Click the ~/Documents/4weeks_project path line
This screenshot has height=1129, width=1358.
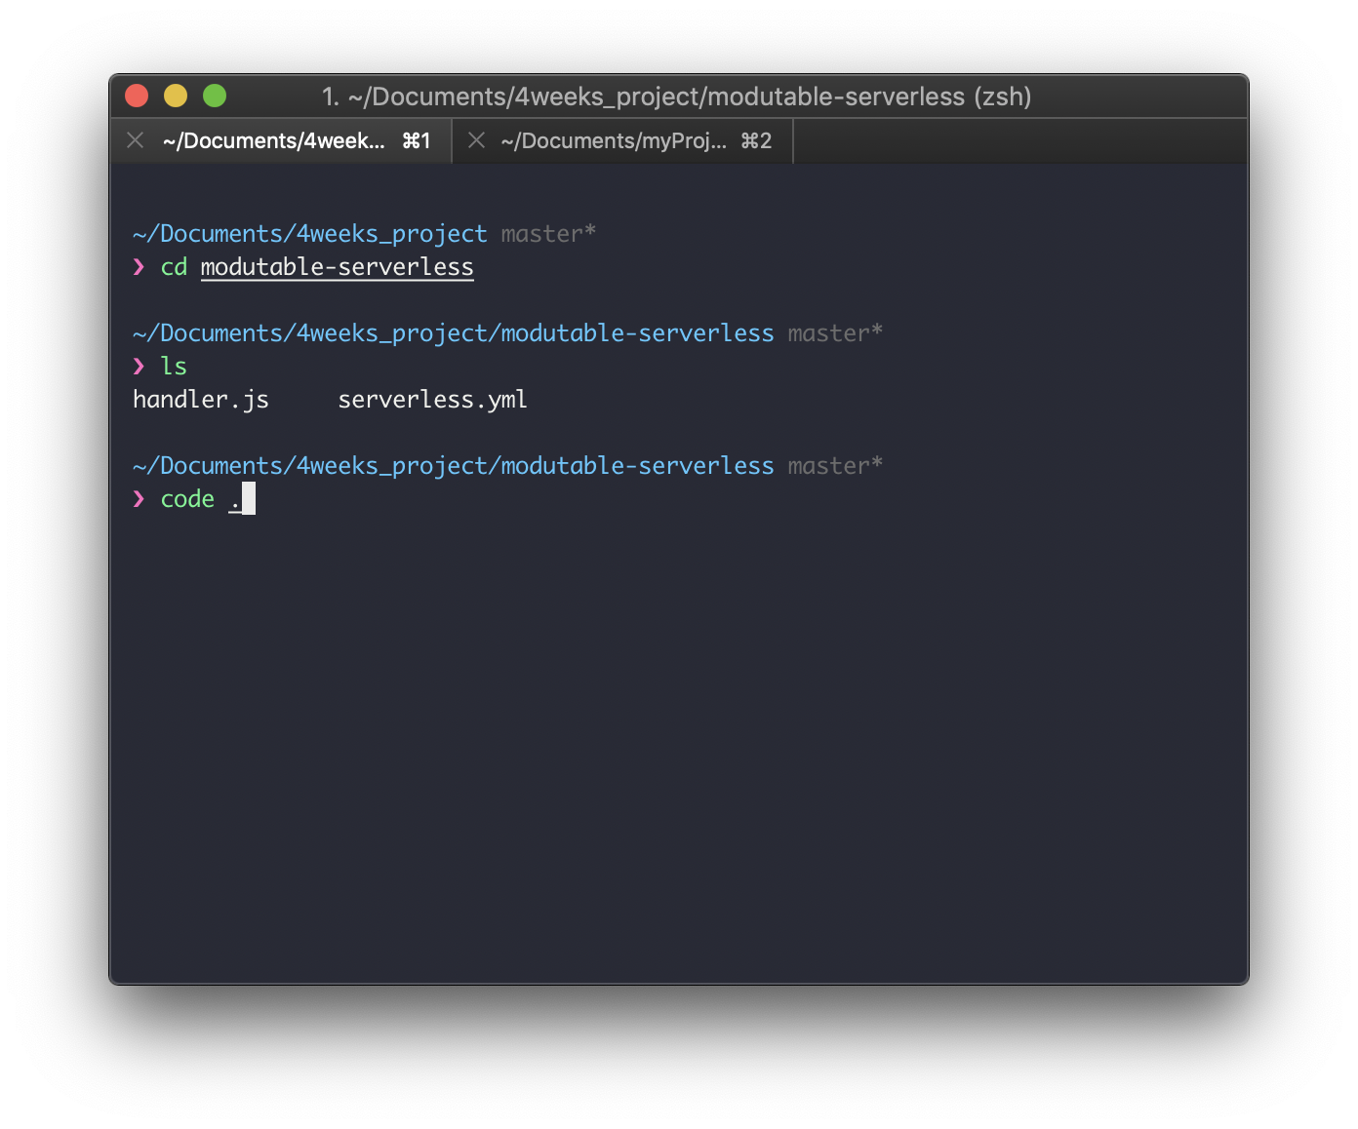309,234
